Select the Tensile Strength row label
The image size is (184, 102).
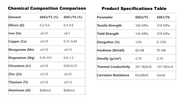point(109,25)
